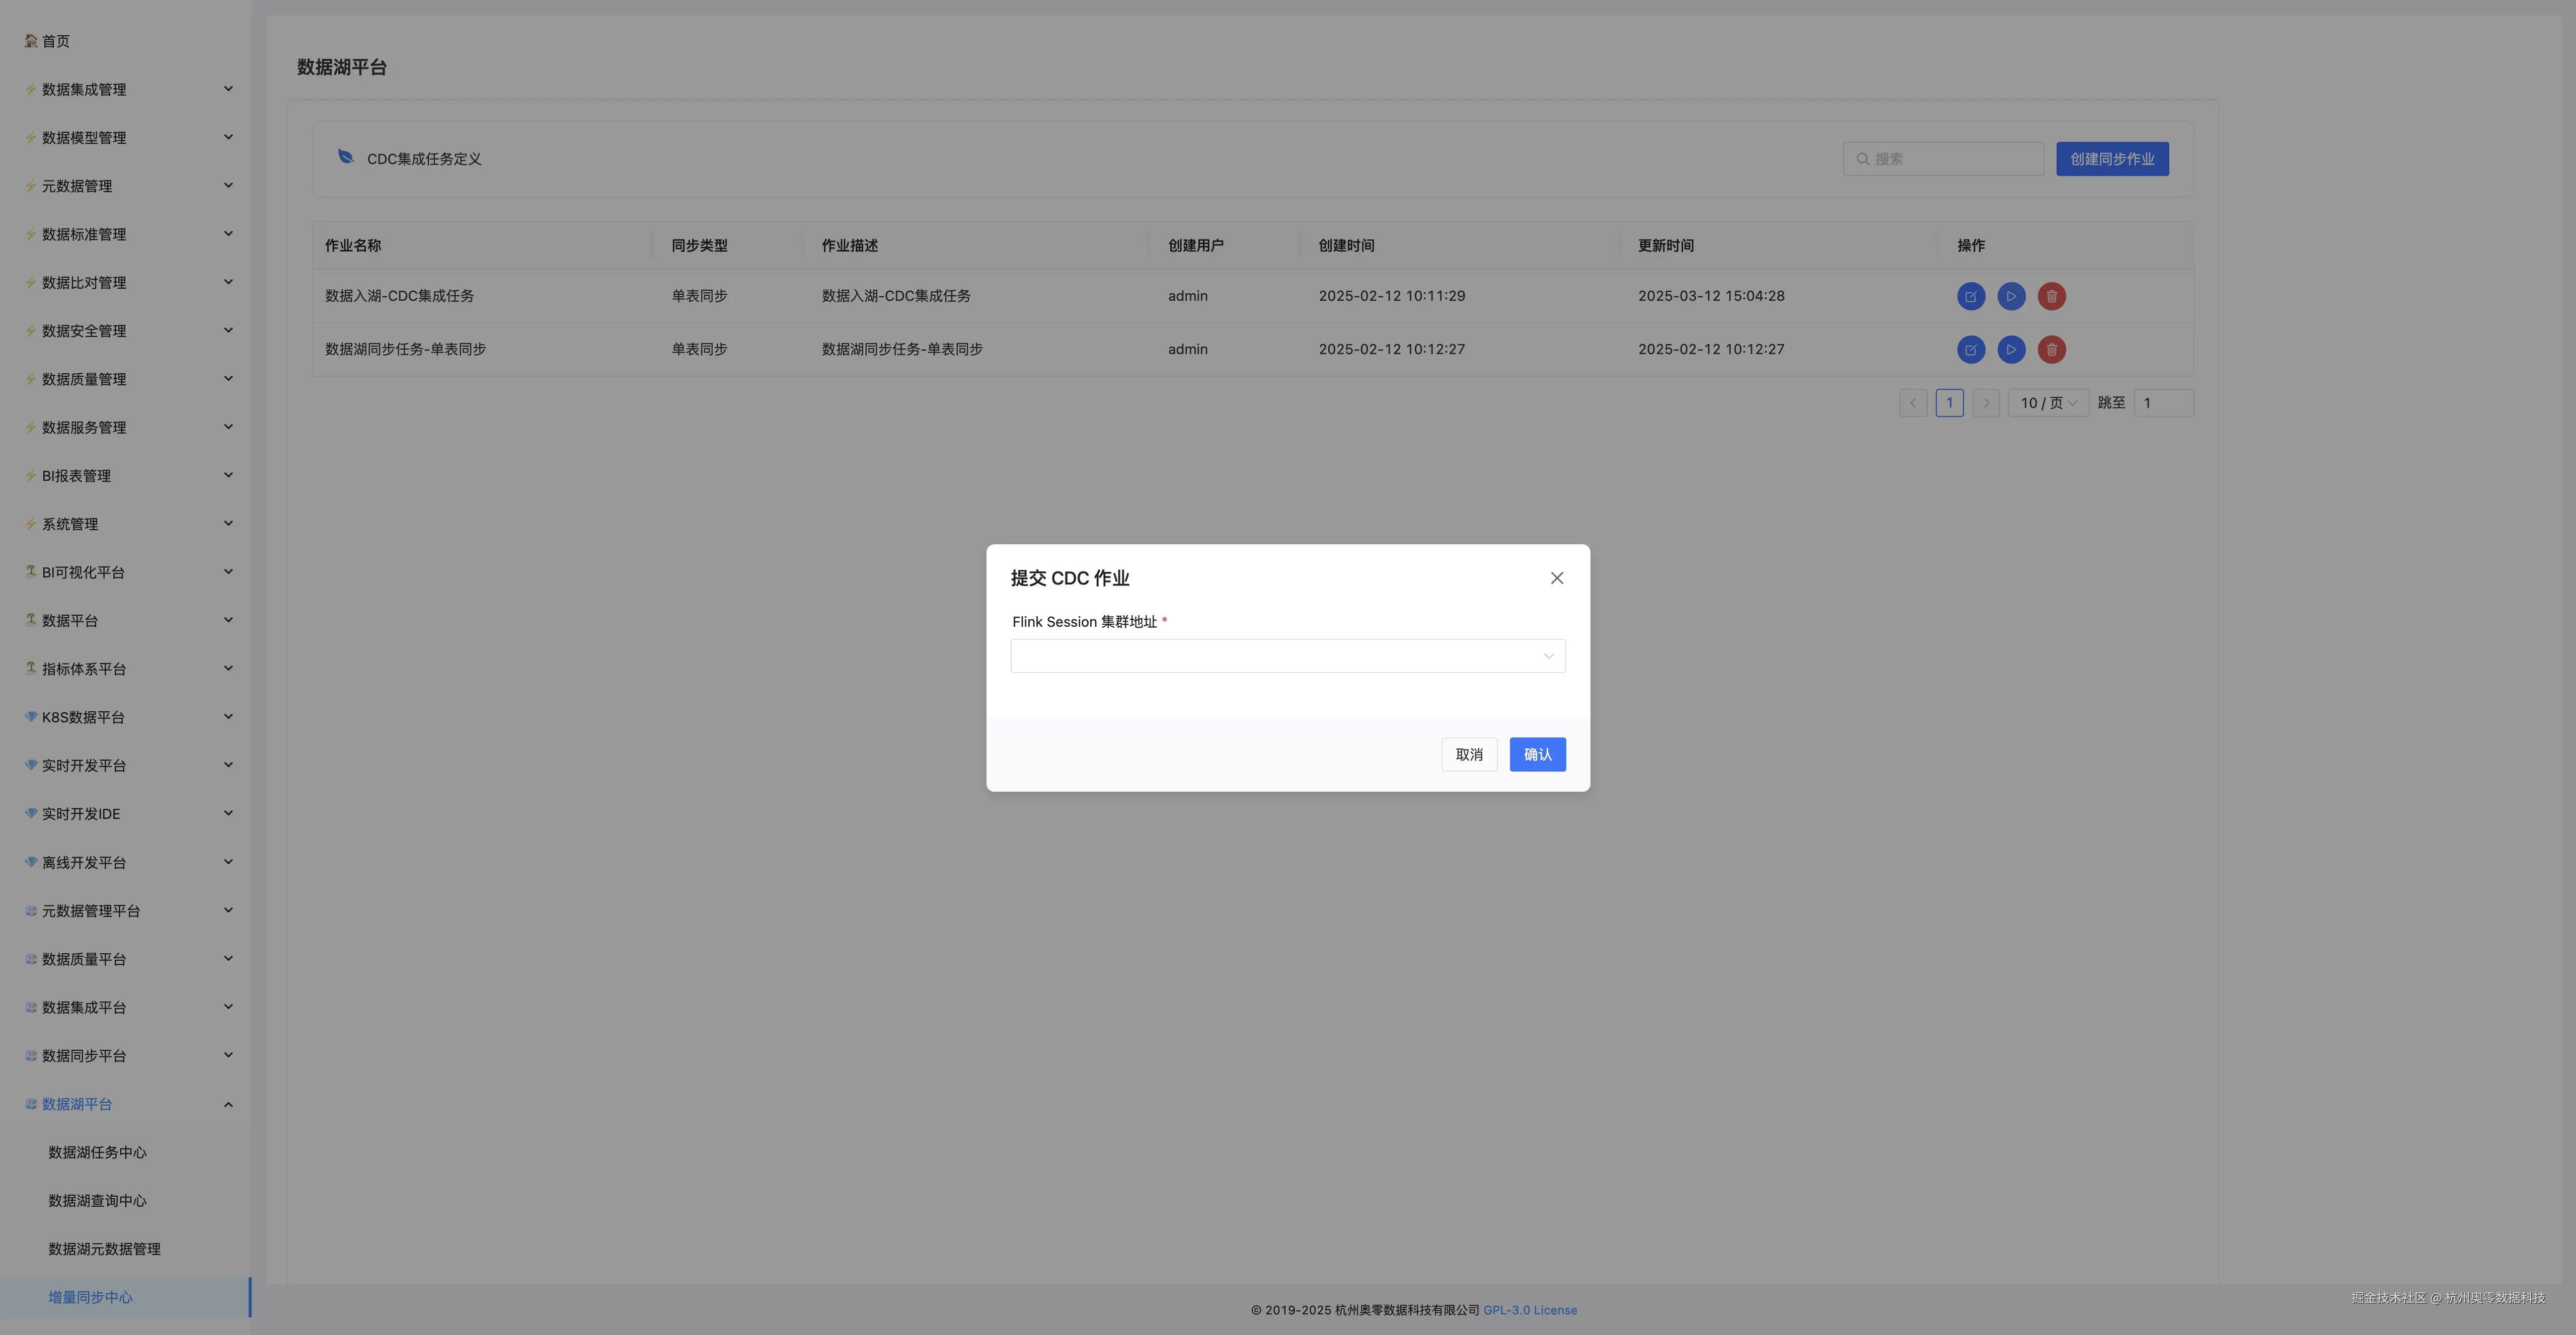Select 增量同步中心 menu item
2576x1335 pixels.
[x=90, y=1297]
